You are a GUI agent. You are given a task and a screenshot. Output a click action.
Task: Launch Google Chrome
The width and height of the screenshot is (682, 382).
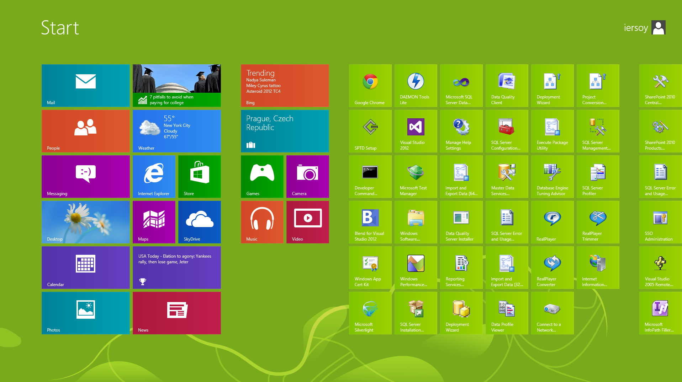[x=370, y=86]
